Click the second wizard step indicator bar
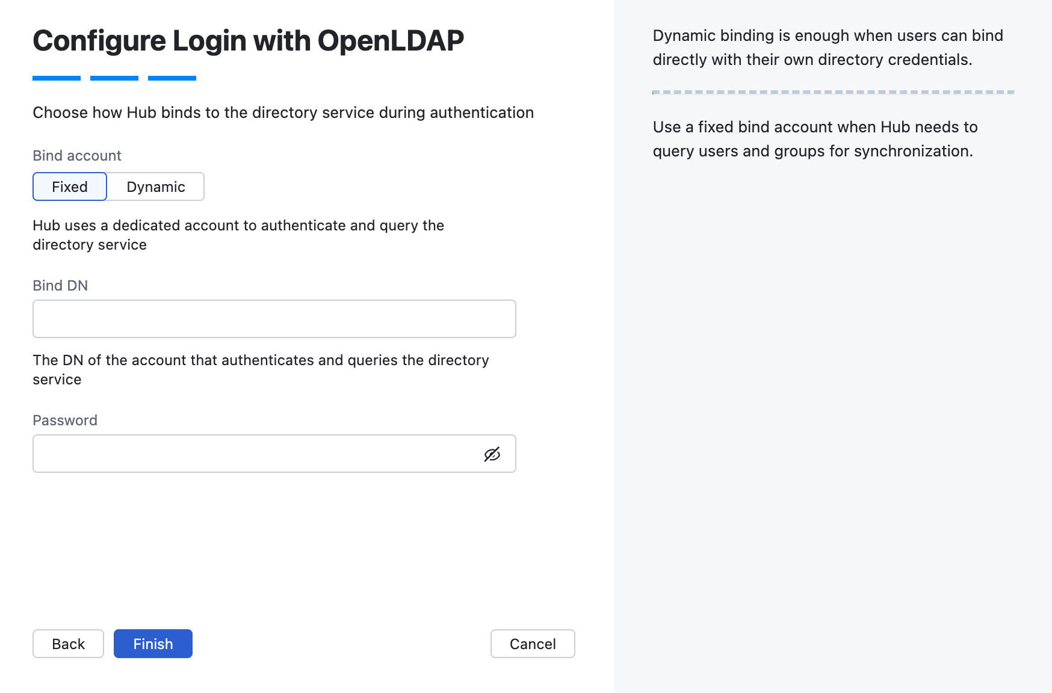The image size is (1052, 693). [x=114, y=78]
